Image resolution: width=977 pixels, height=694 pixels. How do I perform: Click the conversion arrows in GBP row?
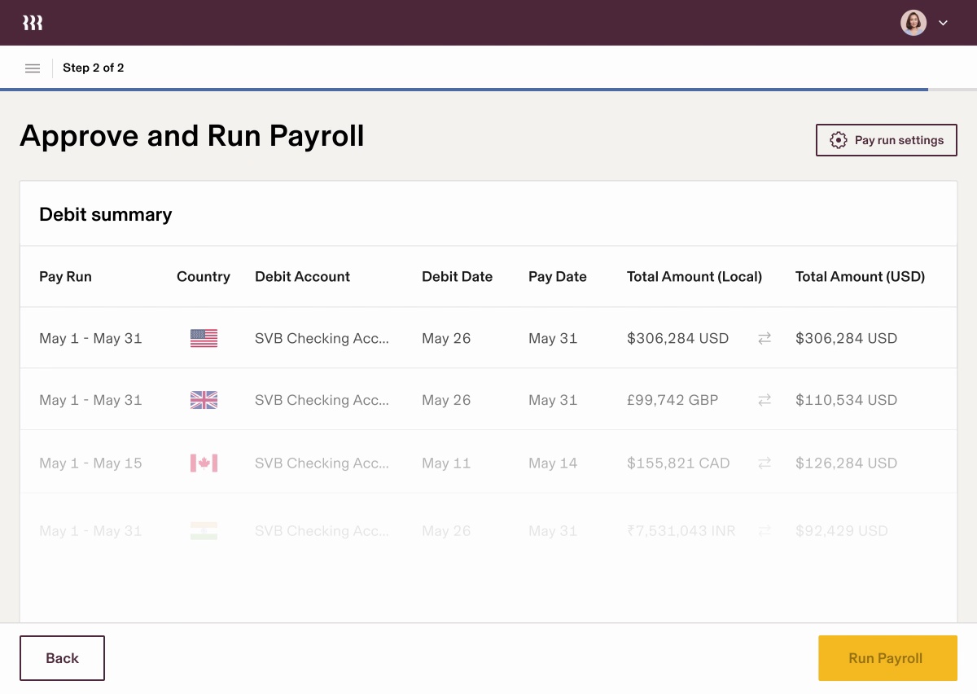click(x=765, y=400)
